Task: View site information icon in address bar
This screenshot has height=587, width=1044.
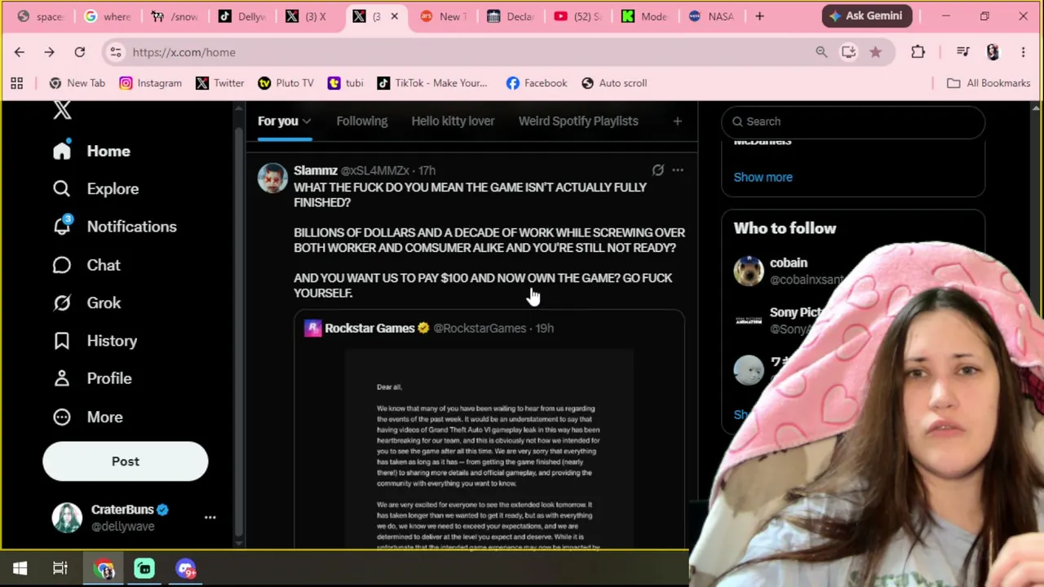Action: tap(116, 52)
